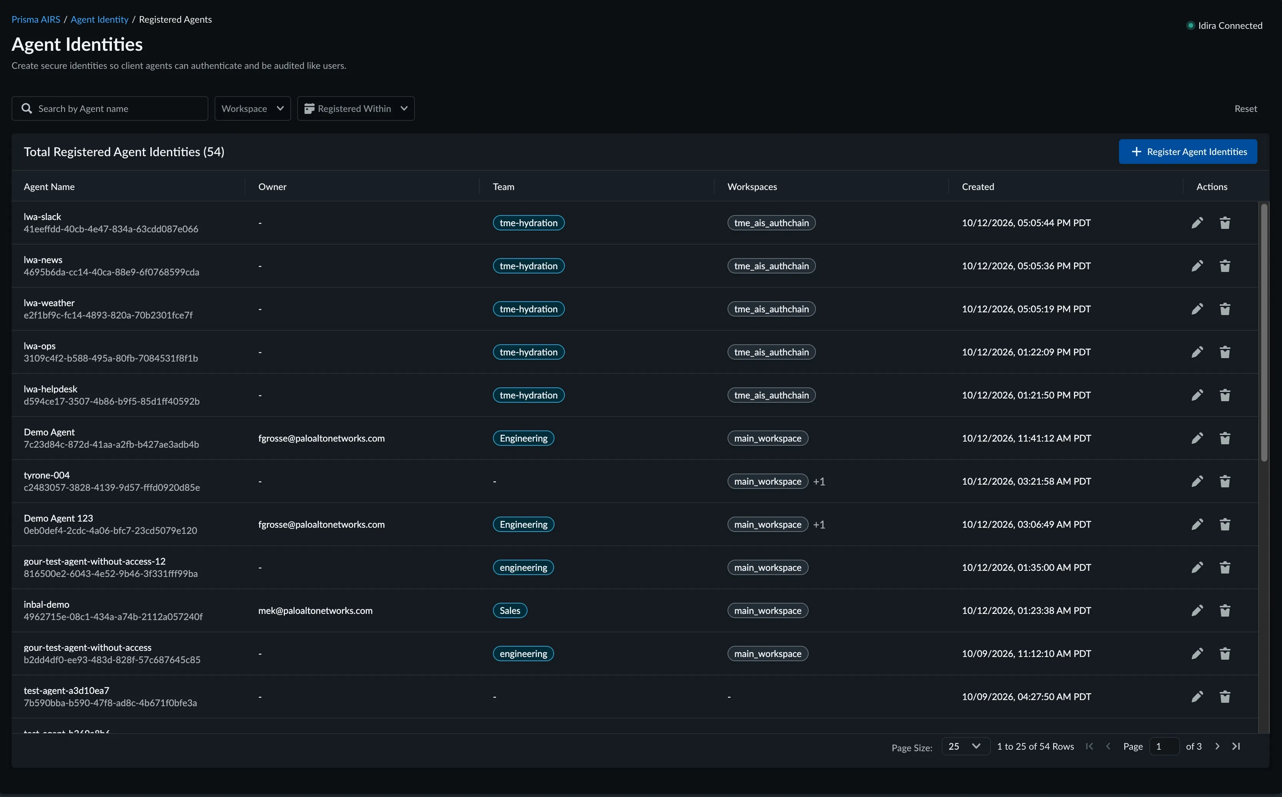The image size is (1282, 797).
Task: Focus the Search by Agent name field
Action: [x=110, y=108]
